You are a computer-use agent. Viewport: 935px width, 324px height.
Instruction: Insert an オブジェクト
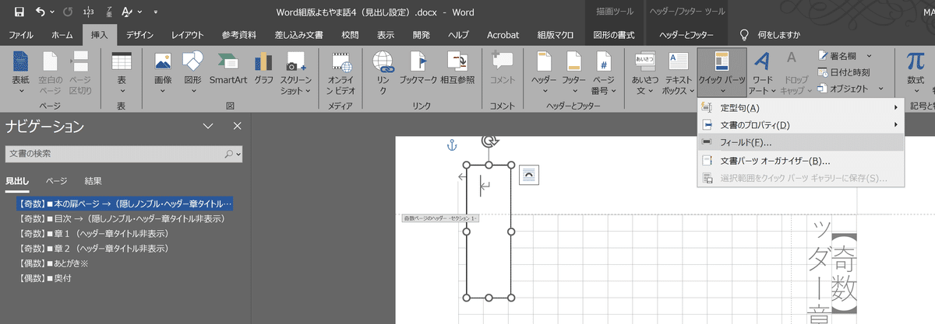tap(844, 89)
